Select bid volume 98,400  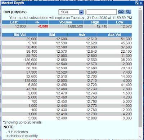[x=32, y=52]
